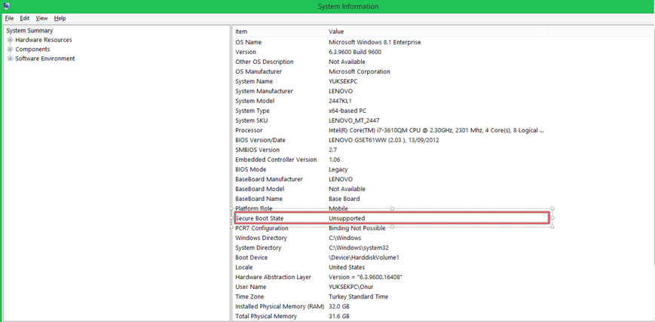Expand the Components node
655x322 pixels.
(x=10, y=49)
